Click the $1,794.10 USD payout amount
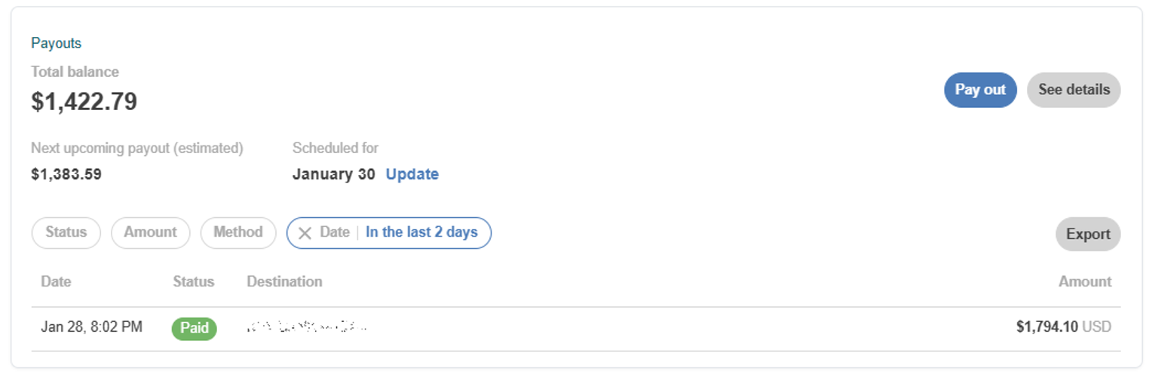 [x=1063, y=327]
